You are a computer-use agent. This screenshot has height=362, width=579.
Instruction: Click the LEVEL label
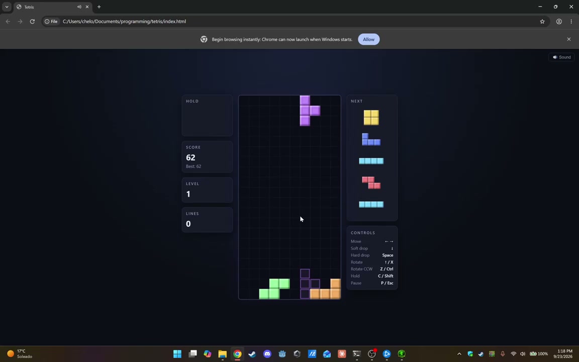(192, 184)
